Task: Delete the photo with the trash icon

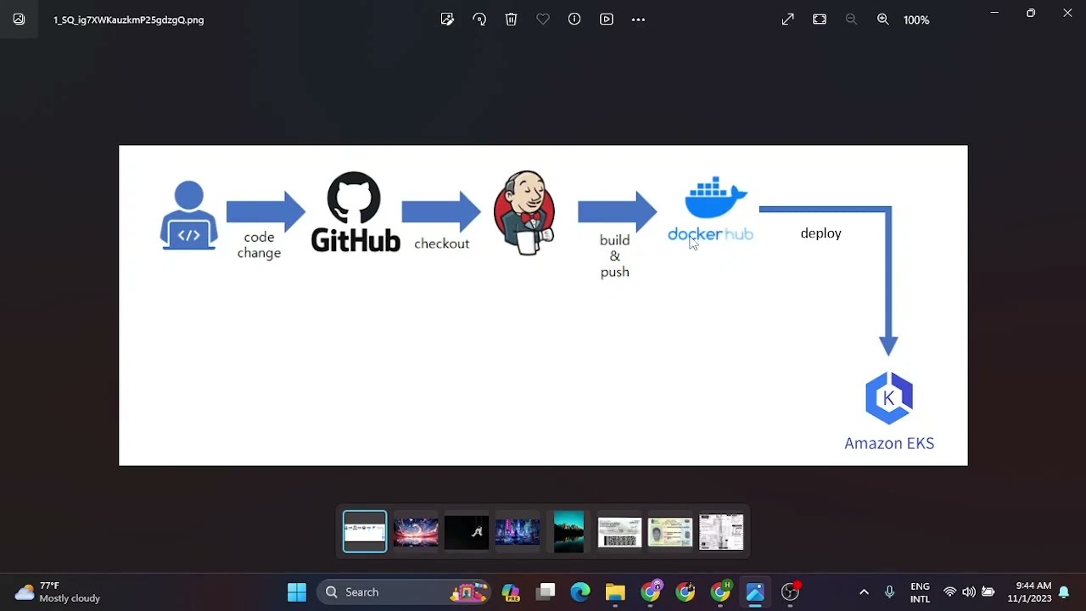Action: [511, 20]
